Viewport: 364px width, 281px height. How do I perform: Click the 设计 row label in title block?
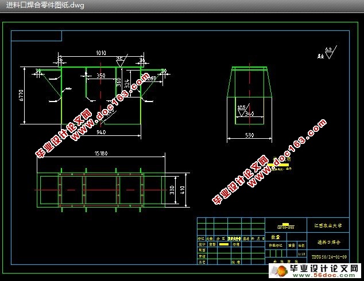click(x=202, y=244)
